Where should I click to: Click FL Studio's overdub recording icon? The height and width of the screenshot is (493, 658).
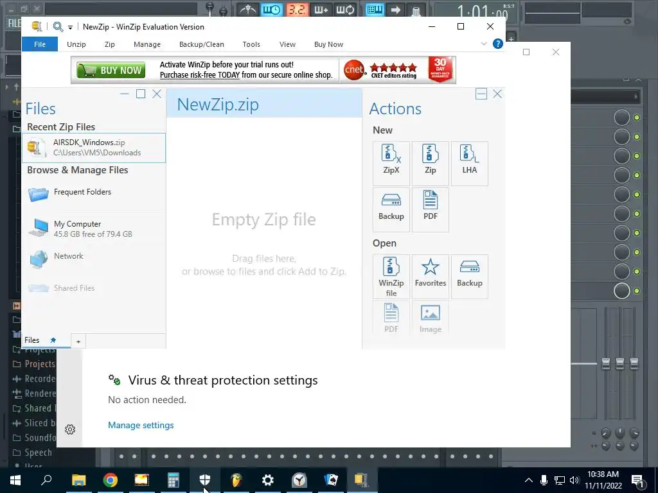click(321, 9)
